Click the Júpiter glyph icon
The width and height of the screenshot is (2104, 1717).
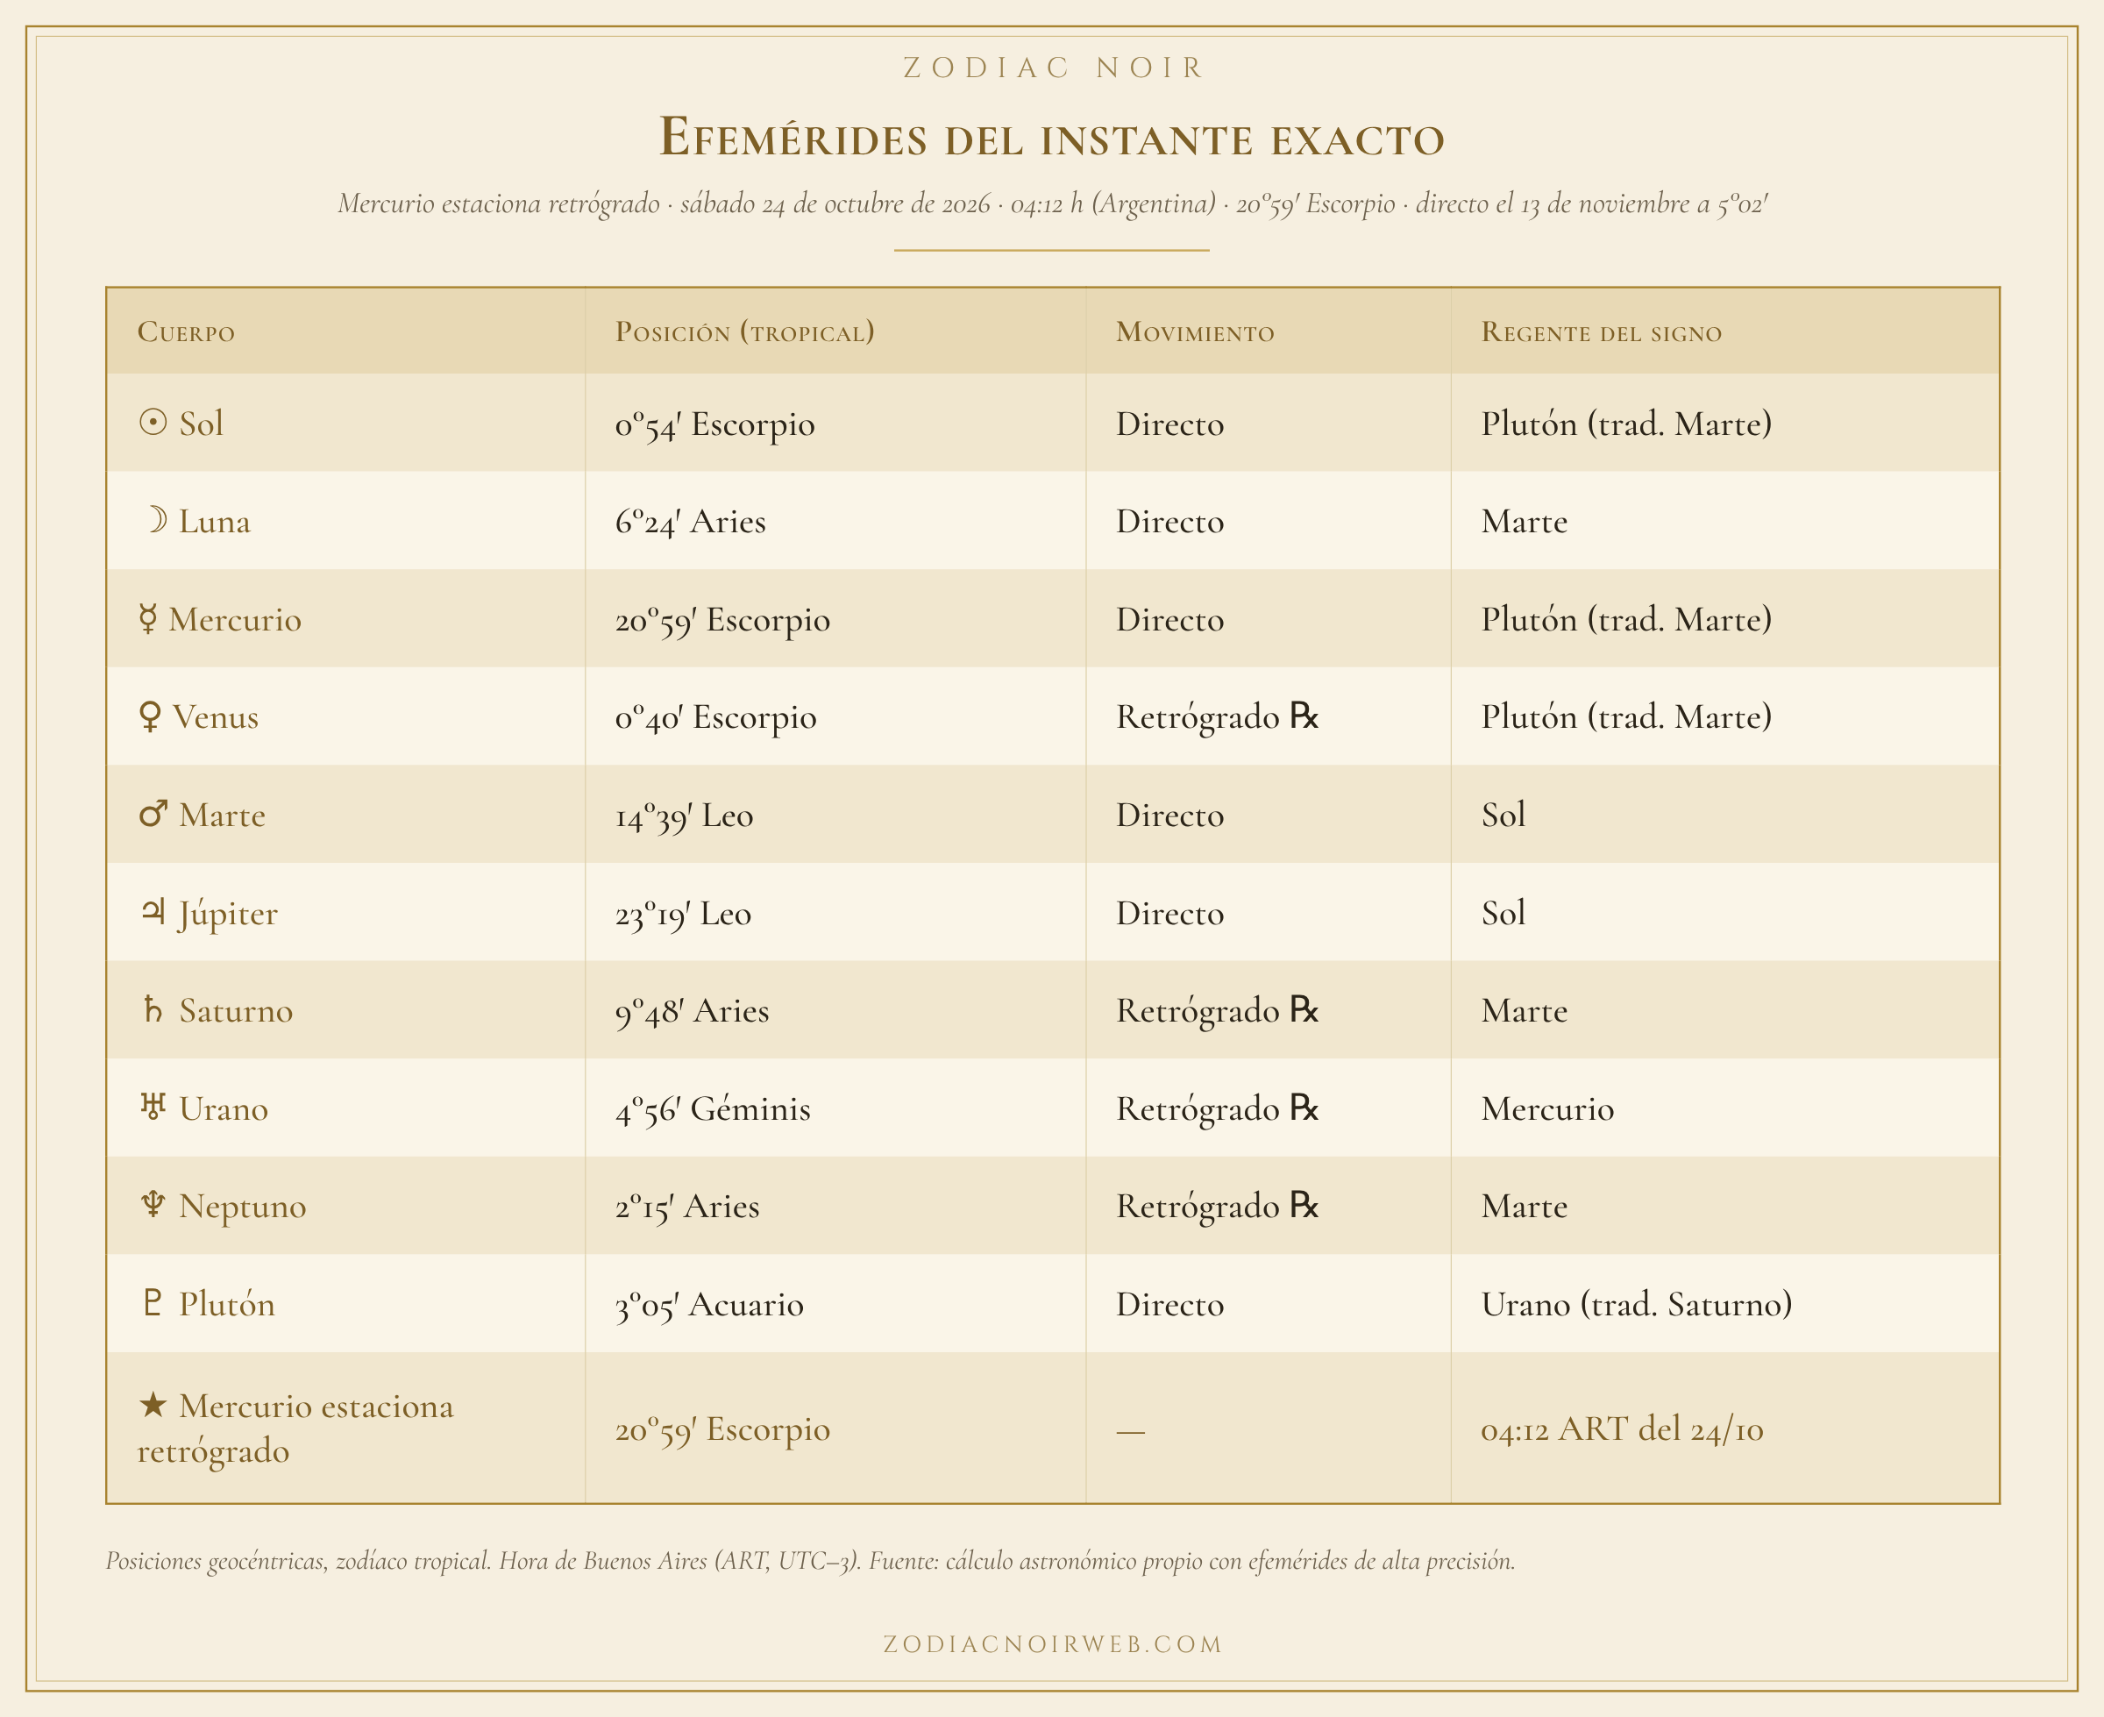153,912
